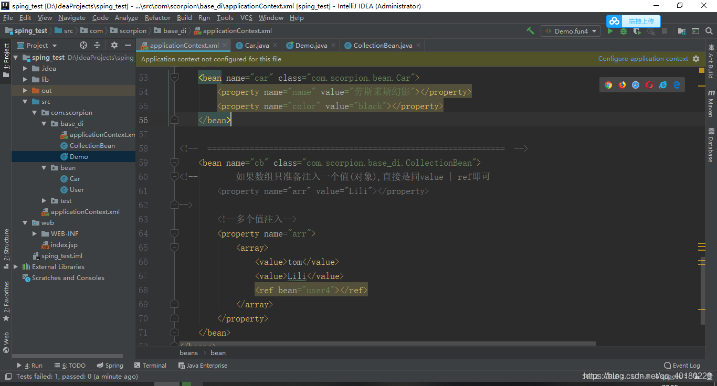Open the File menu
Image resolution: width=717 pixels, height=386 pixels.
(8, 17)
